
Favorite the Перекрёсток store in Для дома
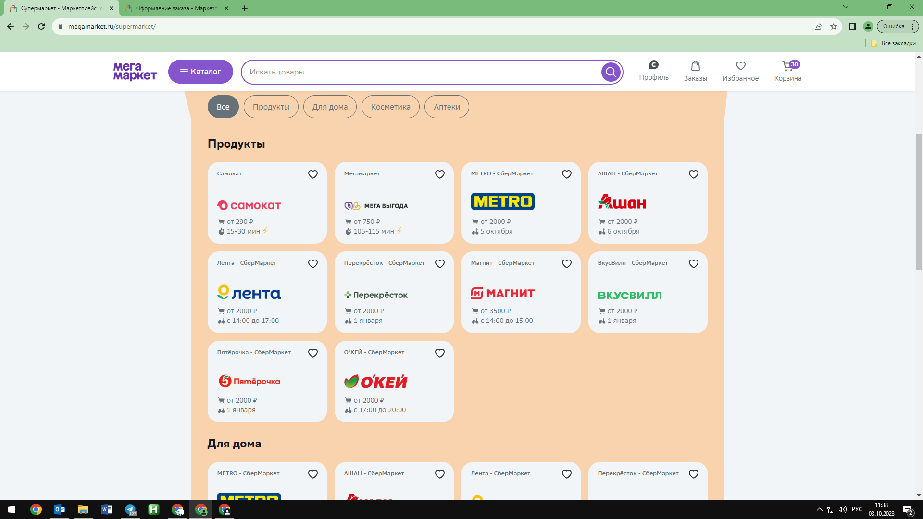[x=694, y=474]
